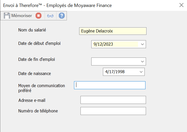The image size is (187, 132).
Task: Click the Nom du salarié label
Action: pos(32,30)
